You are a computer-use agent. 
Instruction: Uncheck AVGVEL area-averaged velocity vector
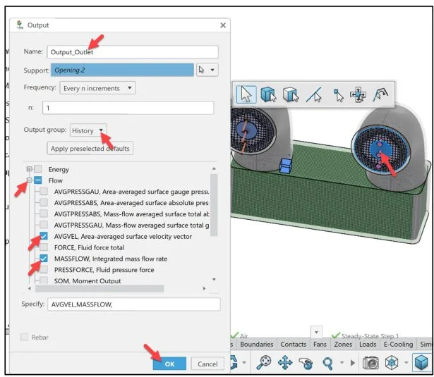point(44,236)
